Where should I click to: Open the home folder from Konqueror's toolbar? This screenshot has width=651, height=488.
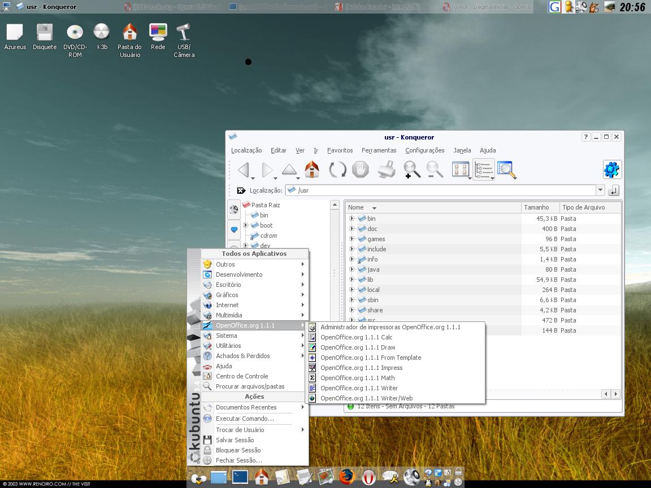click(312, 169)
